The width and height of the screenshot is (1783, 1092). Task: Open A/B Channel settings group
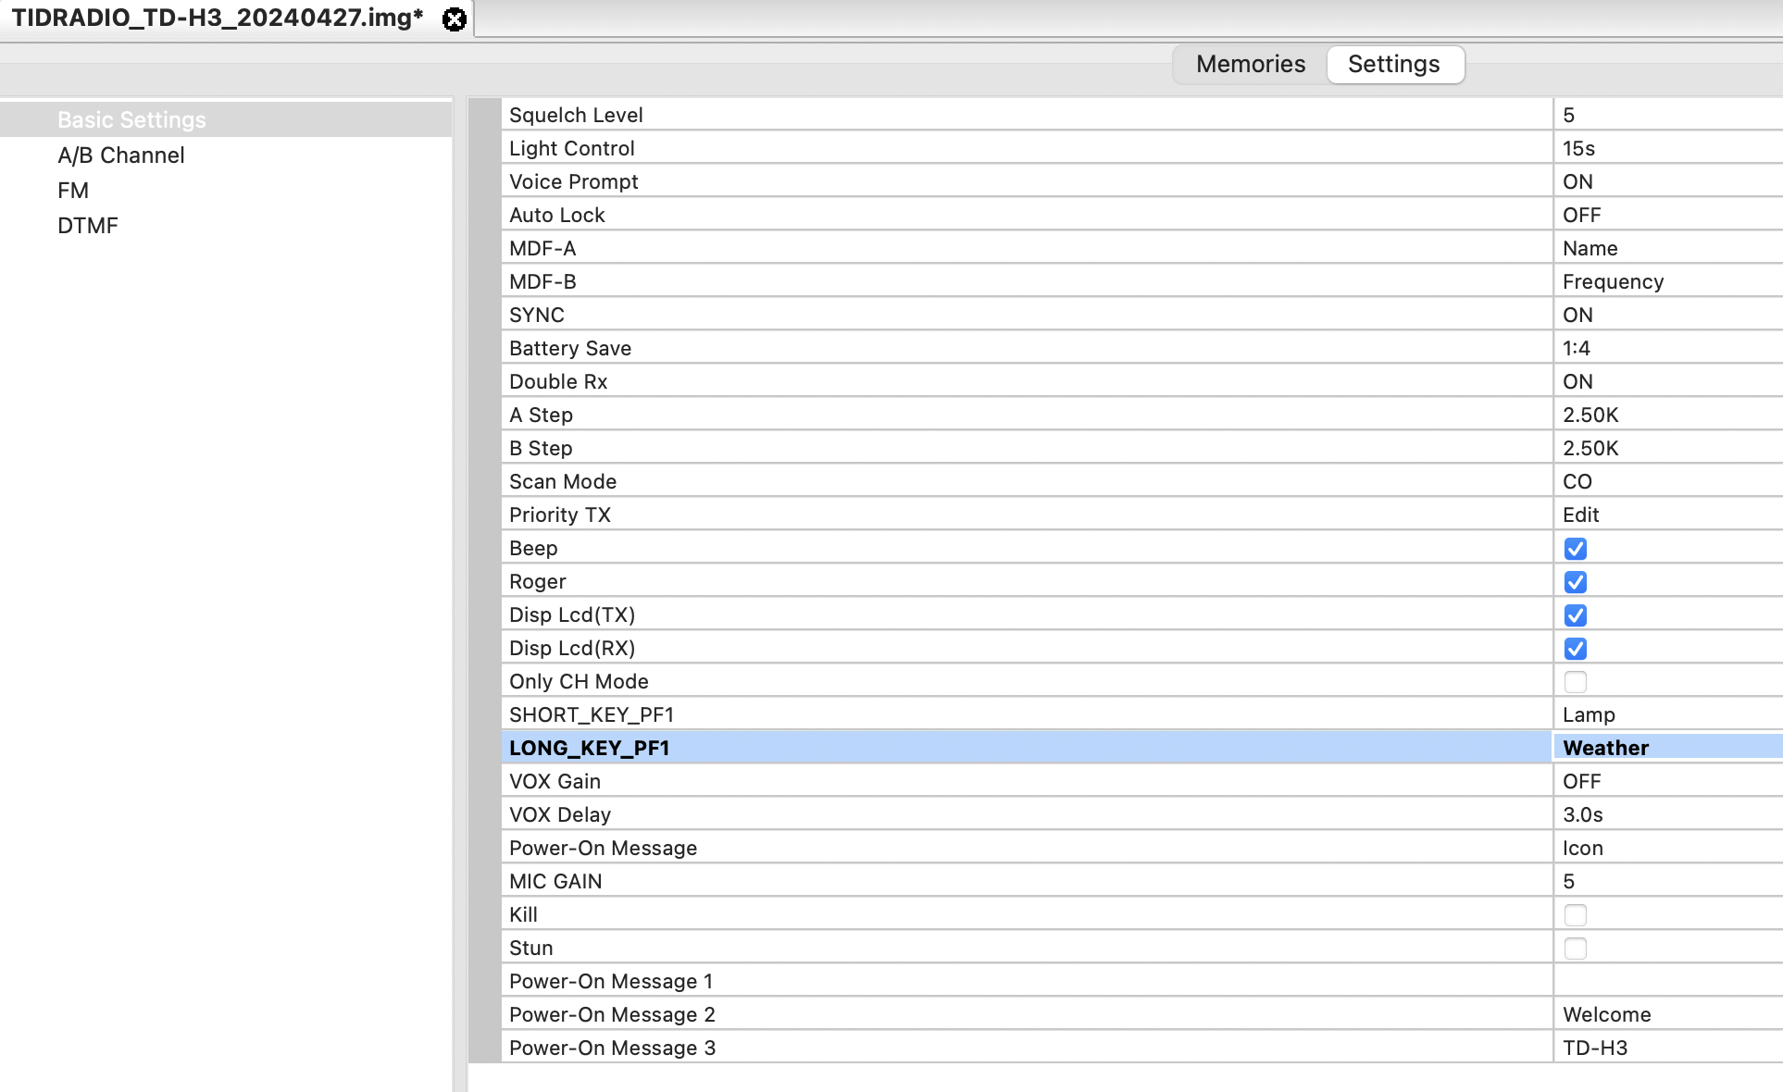[121, 155]
